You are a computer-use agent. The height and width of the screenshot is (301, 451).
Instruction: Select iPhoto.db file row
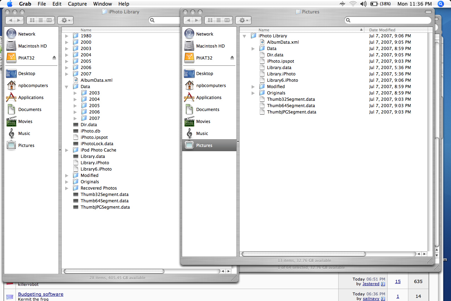click(x=91, y=131)
